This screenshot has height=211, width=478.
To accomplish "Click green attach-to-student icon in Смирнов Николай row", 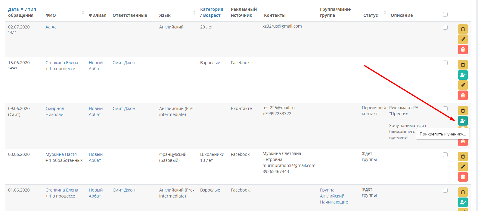I will 463,121.
